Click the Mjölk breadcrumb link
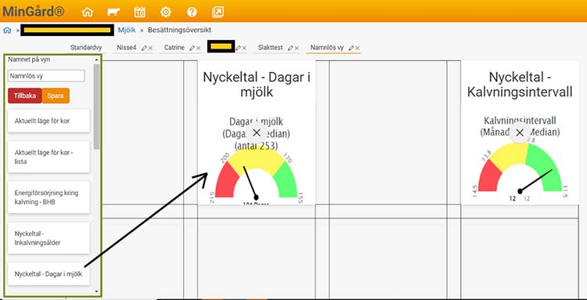Screen dimensions: 587x300 coord(127,30)
